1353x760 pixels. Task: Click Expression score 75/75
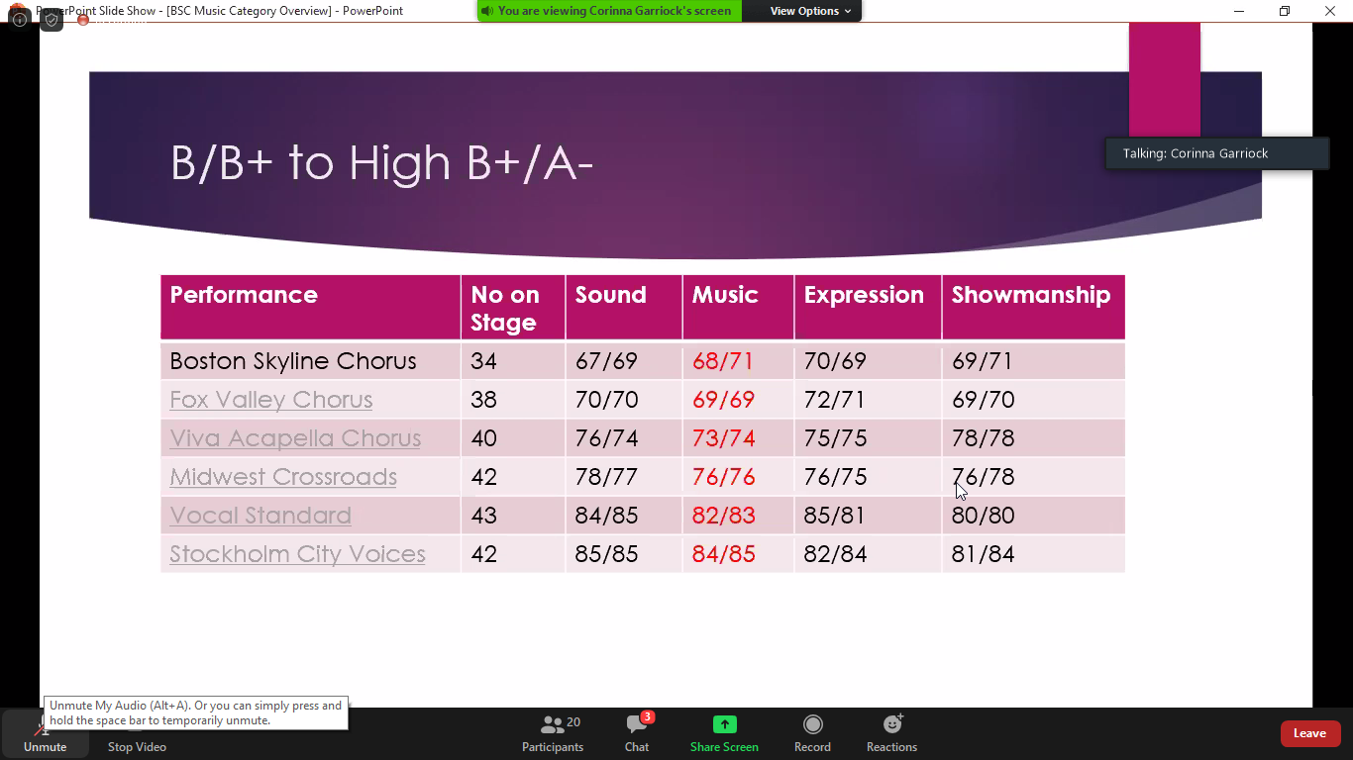point(835,438)
